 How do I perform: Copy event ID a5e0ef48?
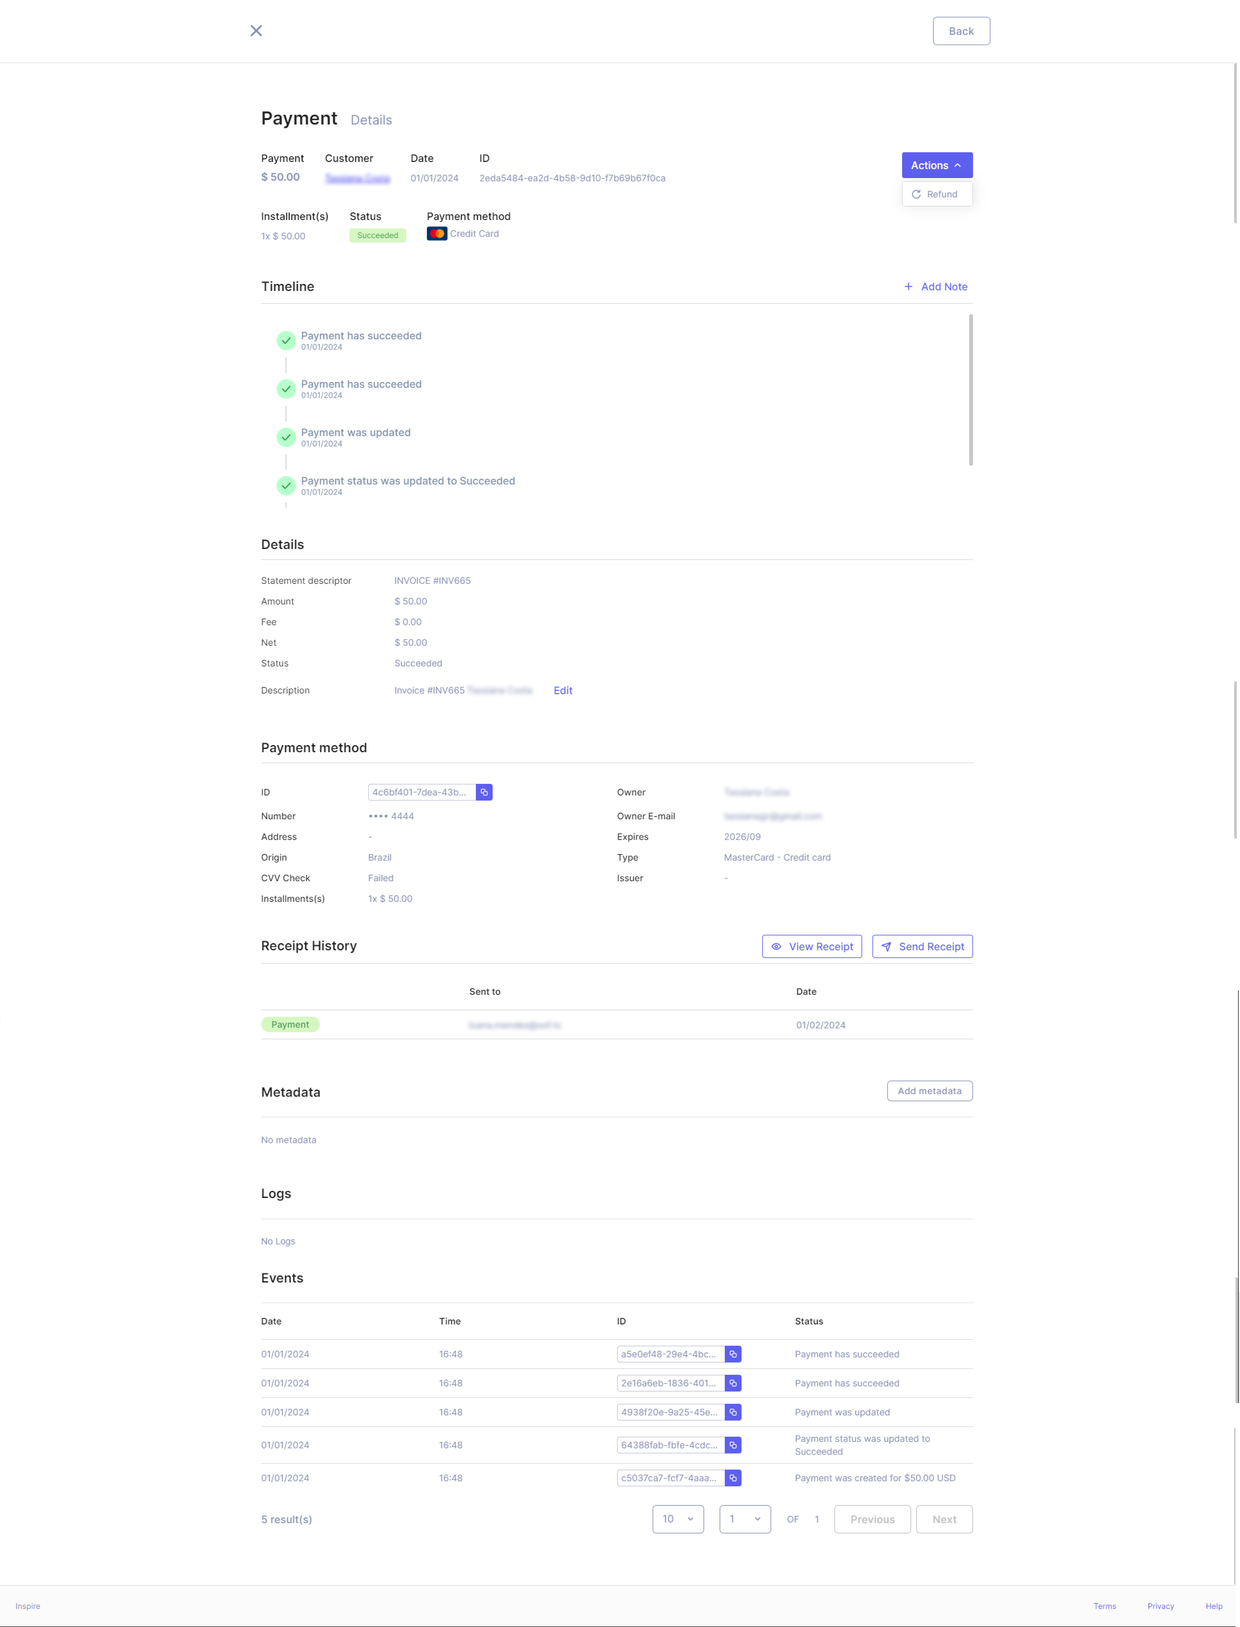pos(733,1354)
